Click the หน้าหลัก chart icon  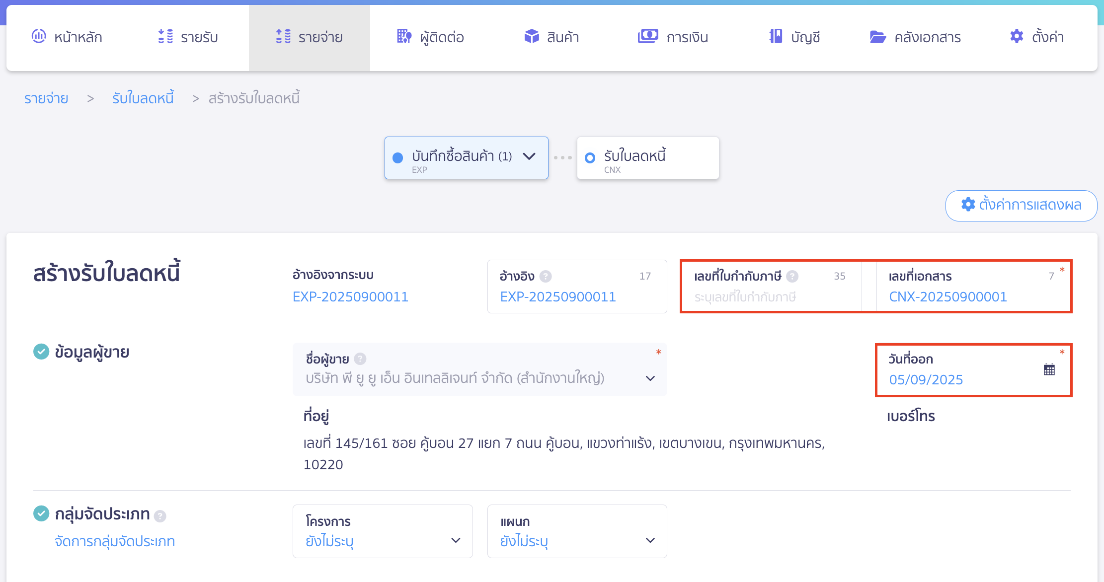(x=39, y=36)
